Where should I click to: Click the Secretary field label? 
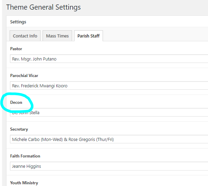[x=19, y=129]
